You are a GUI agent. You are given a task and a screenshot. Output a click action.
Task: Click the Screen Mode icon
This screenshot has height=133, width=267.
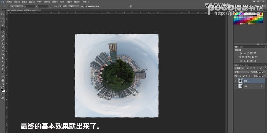click(x=3, y=98)
